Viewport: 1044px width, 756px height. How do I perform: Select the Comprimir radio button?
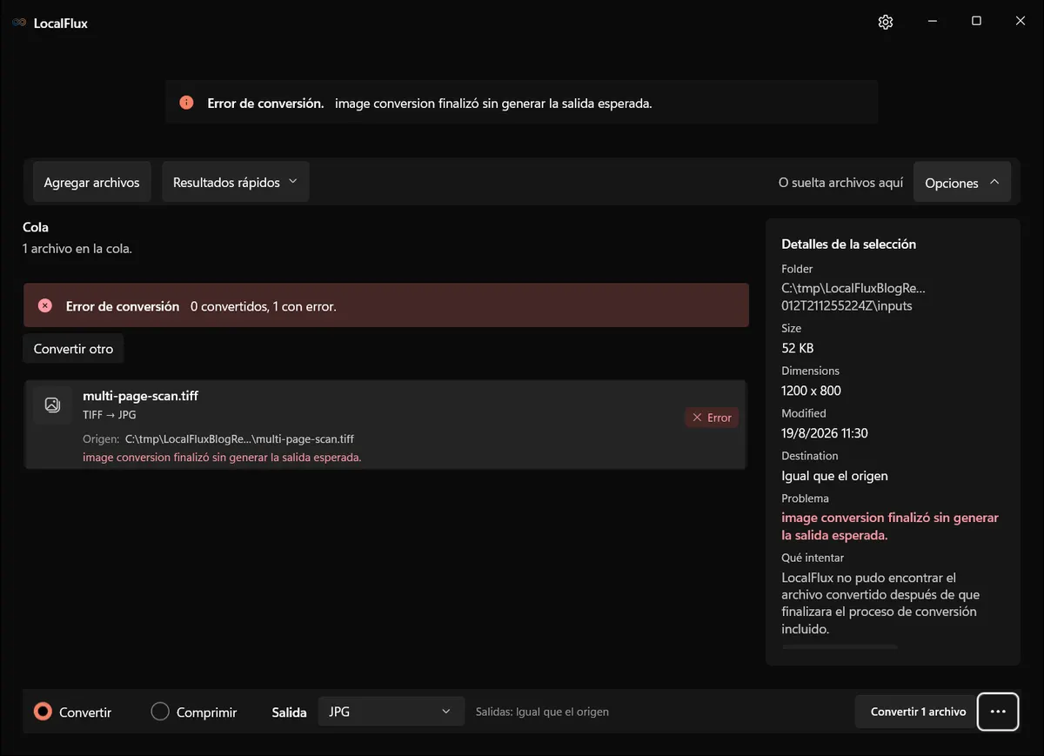[160, 712]
